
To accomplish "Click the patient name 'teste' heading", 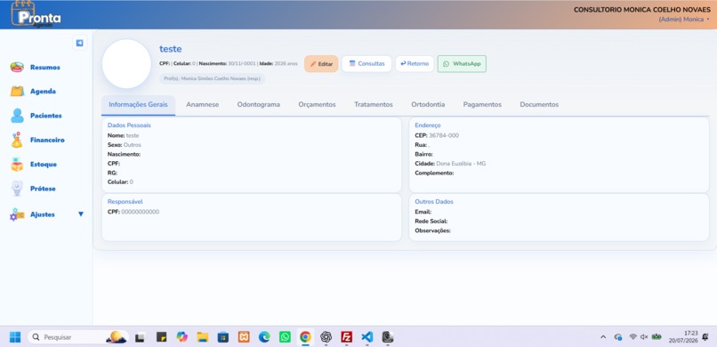I will coord(171,49).
